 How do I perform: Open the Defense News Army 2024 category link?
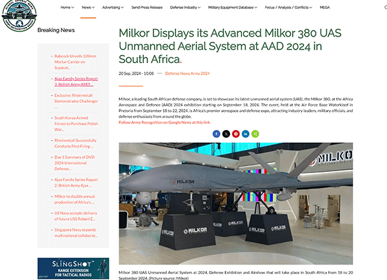[x=187, y=74]
